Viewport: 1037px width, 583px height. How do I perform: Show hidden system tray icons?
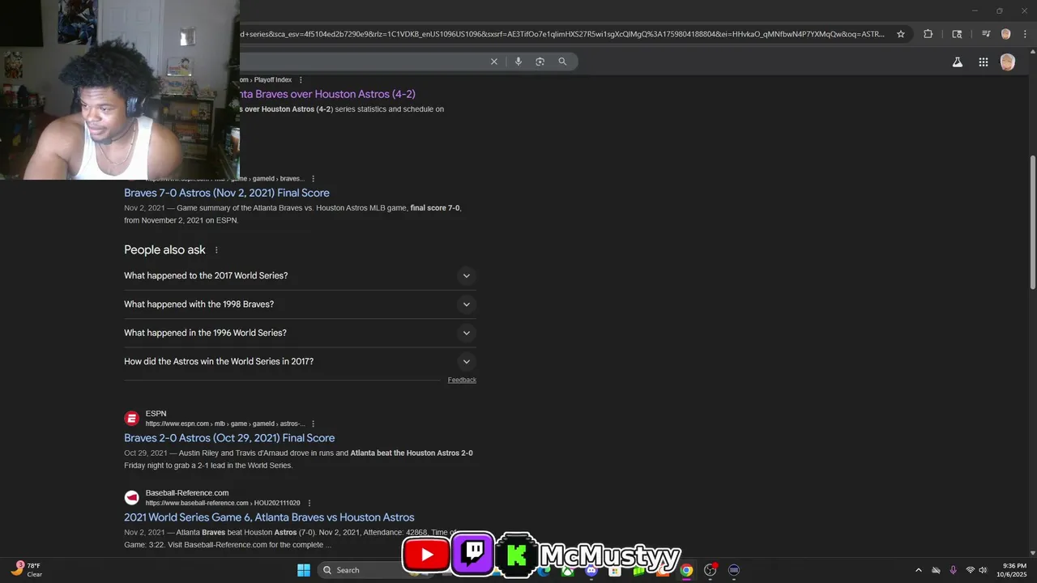[x=918, y=570]
